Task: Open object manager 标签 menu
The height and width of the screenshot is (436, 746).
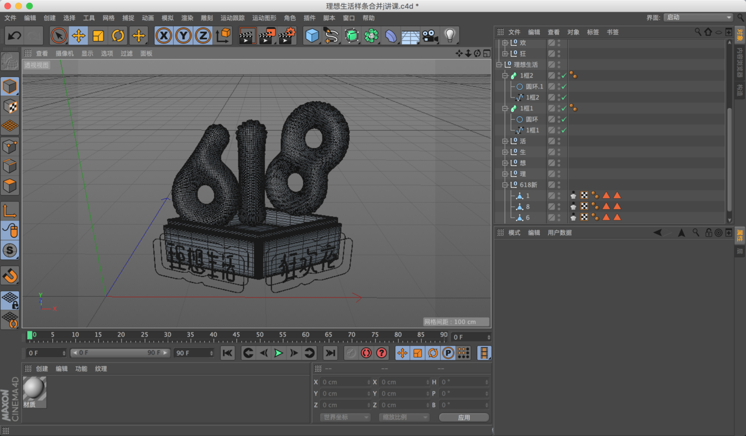Action: click(593, 32)
